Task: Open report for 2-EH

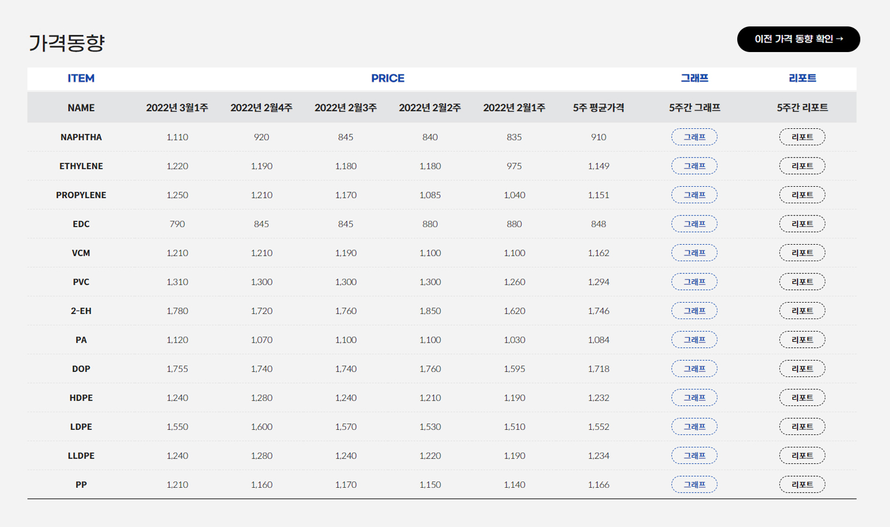Action: (x=802, y=311)
